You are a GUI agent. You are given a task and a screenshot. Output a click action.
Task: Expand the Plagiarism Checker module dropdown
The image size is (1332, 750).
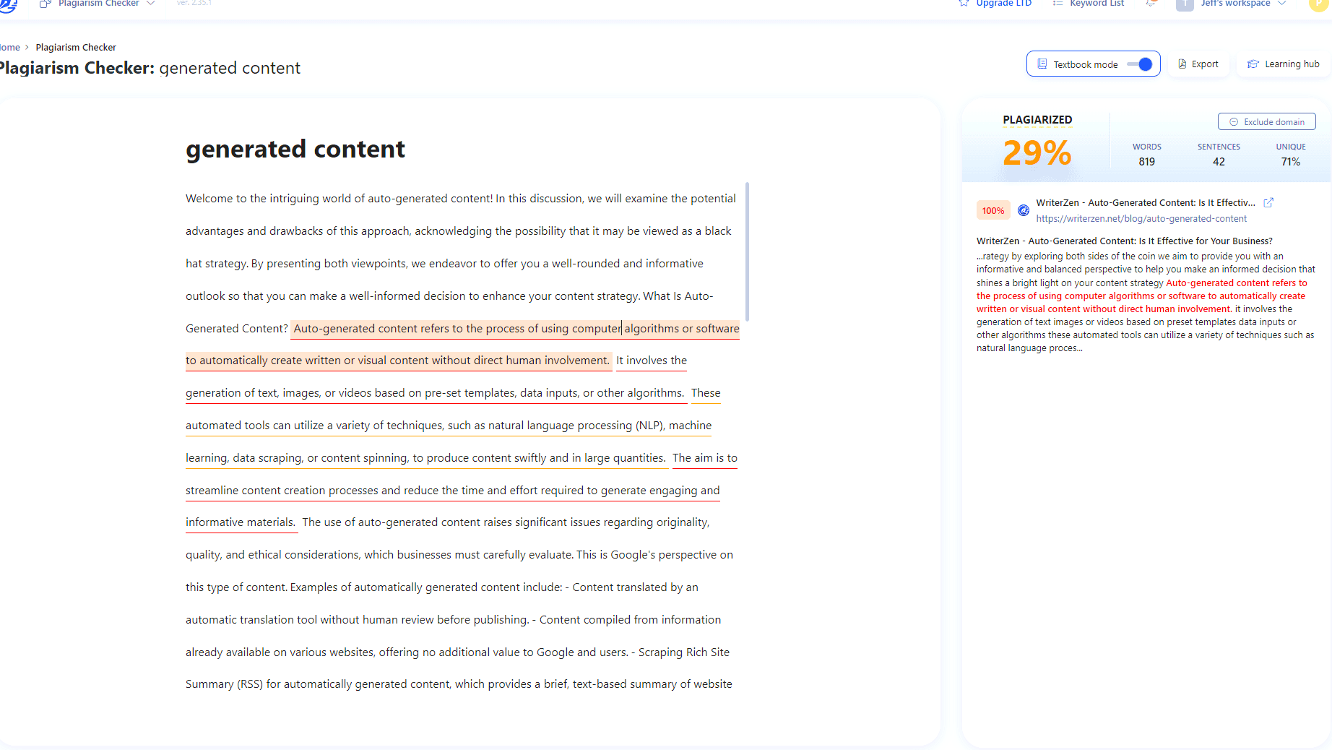(x=151, y=4)
